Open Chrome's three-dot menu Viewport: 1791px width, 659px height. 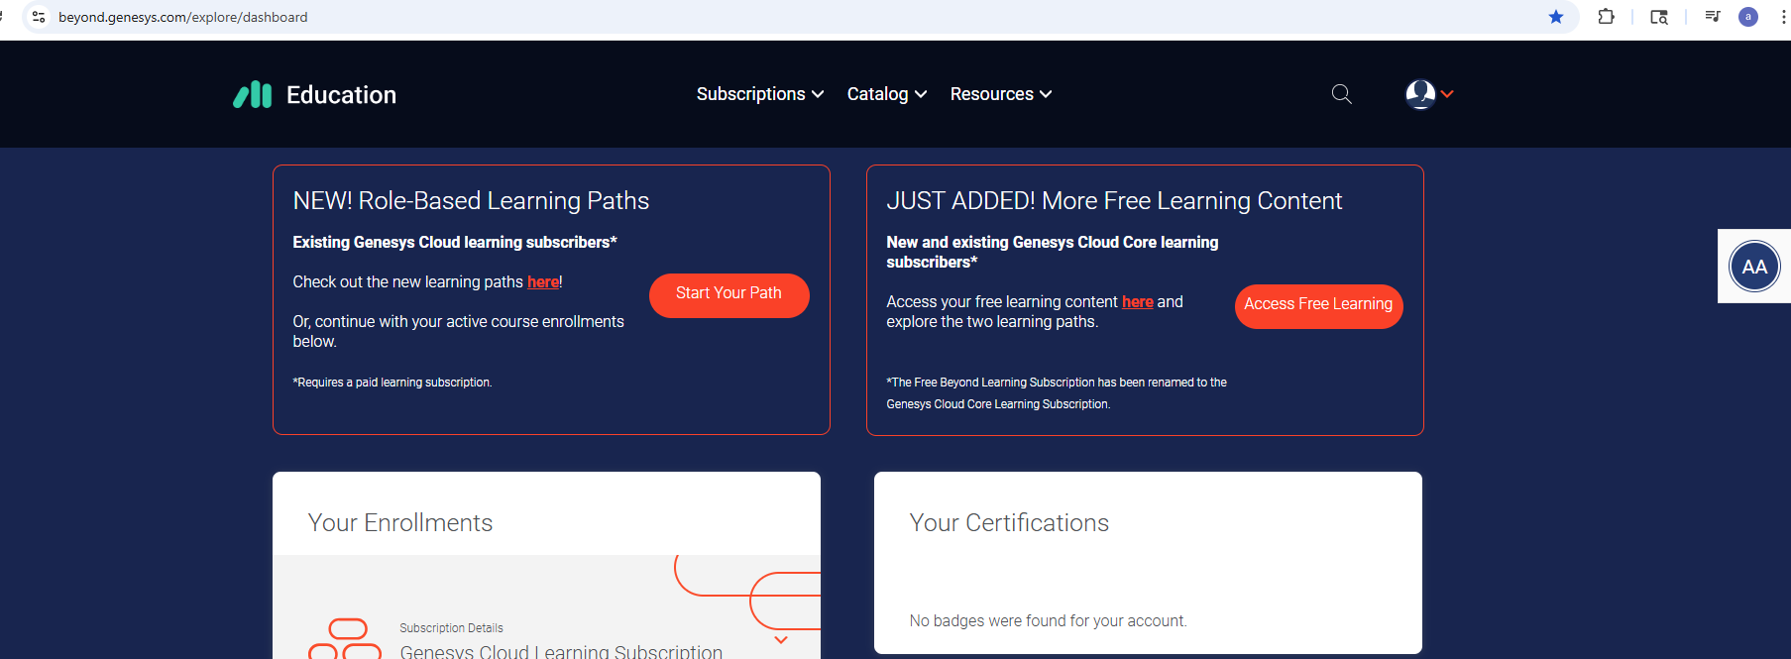coord(1783,17)
